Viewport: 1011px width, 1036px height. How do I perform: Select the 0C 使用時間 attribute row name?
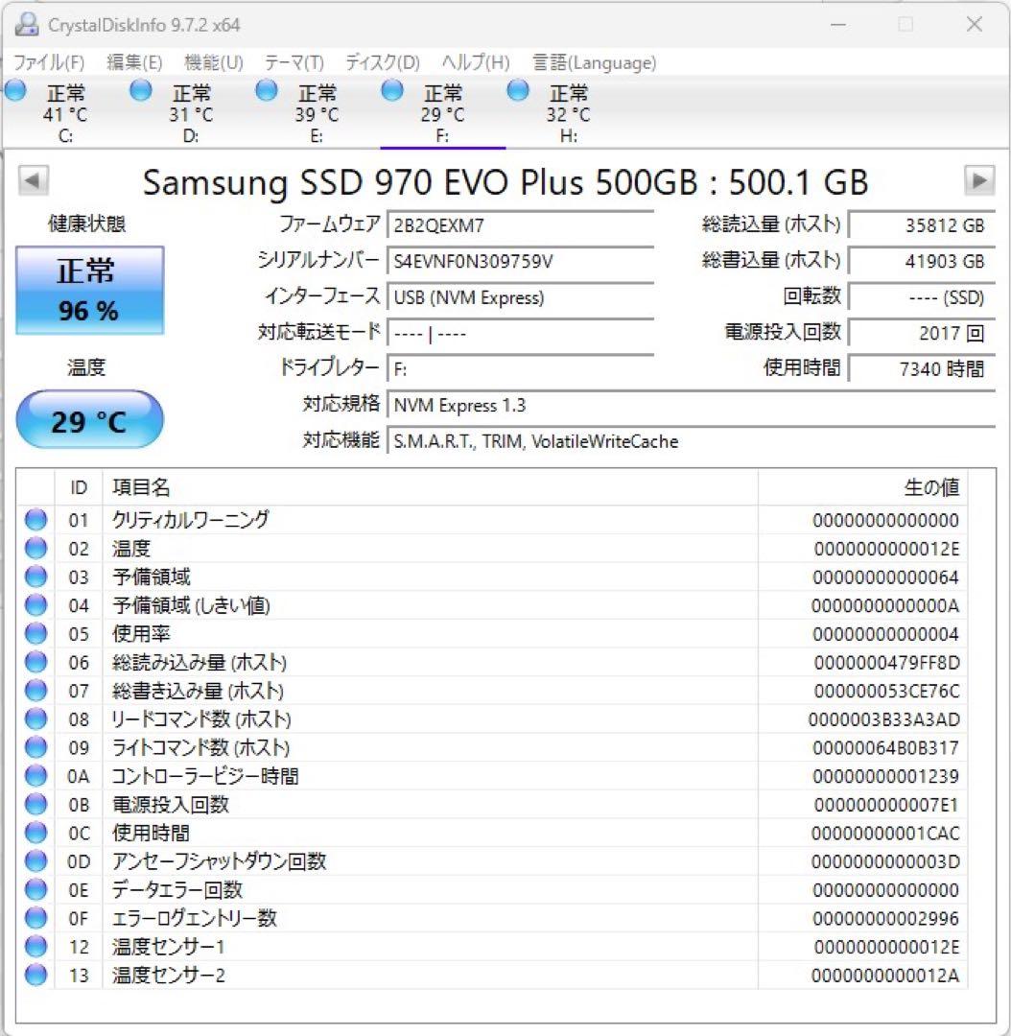(152, 833)
